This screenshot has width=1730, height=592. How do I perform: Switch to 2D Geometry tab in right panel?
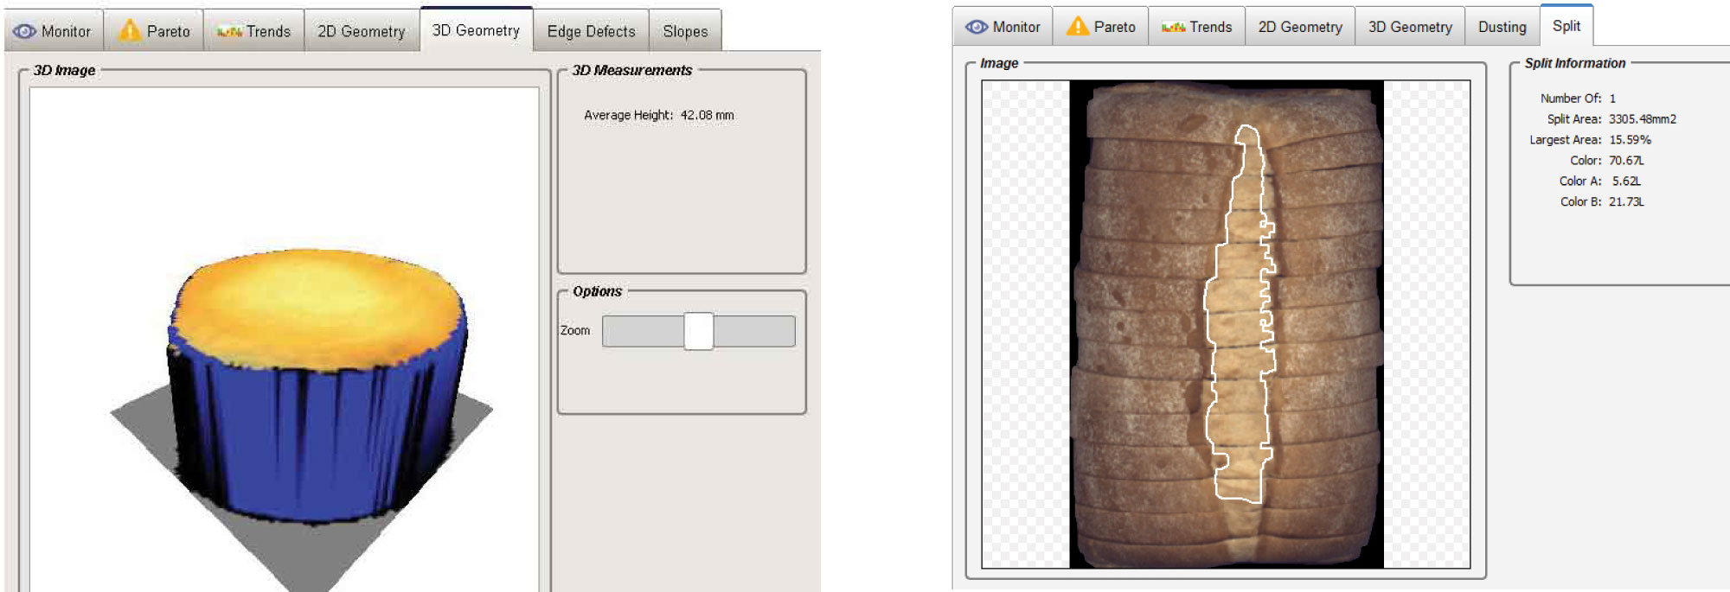(x=1299, y=27)
